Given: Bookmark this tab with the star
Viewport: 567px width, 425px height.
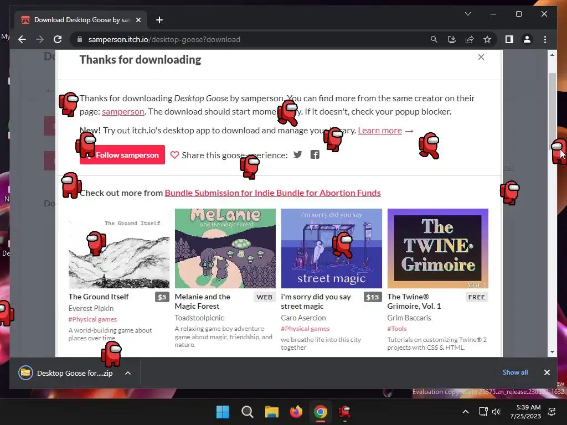Looking at the screenshot, I should [487, 39].
